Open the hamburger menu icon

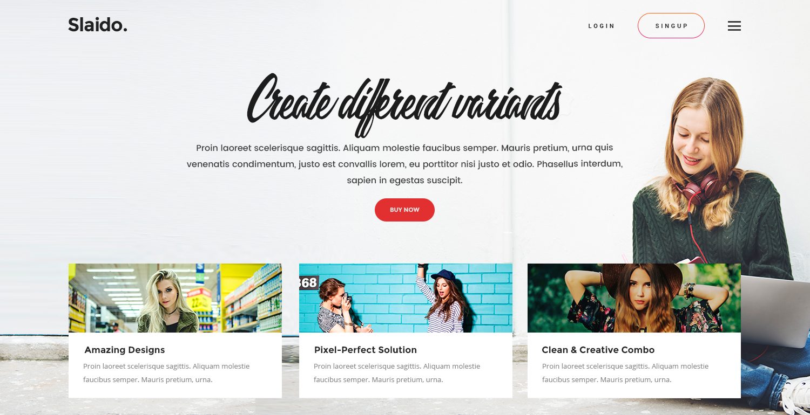734,26
